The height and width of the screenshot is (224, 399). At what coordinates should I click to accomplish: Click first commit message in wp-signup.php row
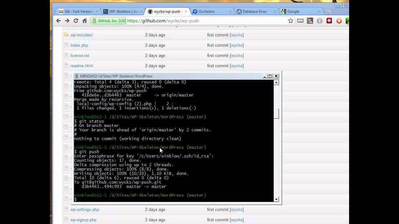coord(218,220)
